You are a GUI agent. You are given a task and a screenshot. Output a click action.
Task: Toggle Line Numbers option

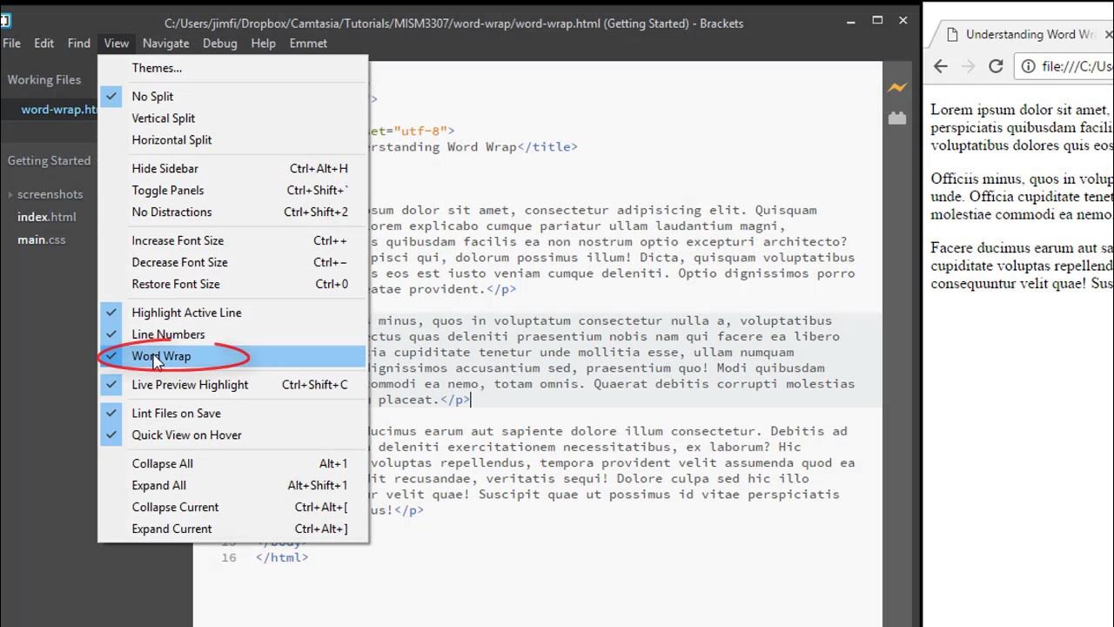coord(232,334)
